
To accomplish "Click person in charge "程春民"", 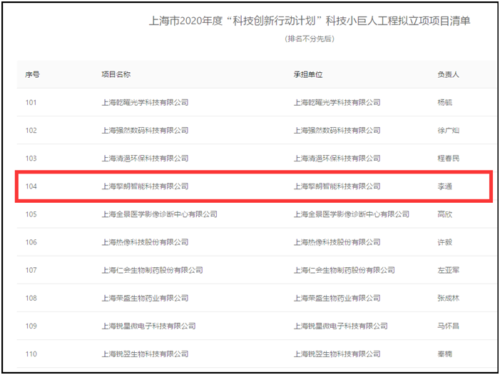I will [x=449, y=159].
